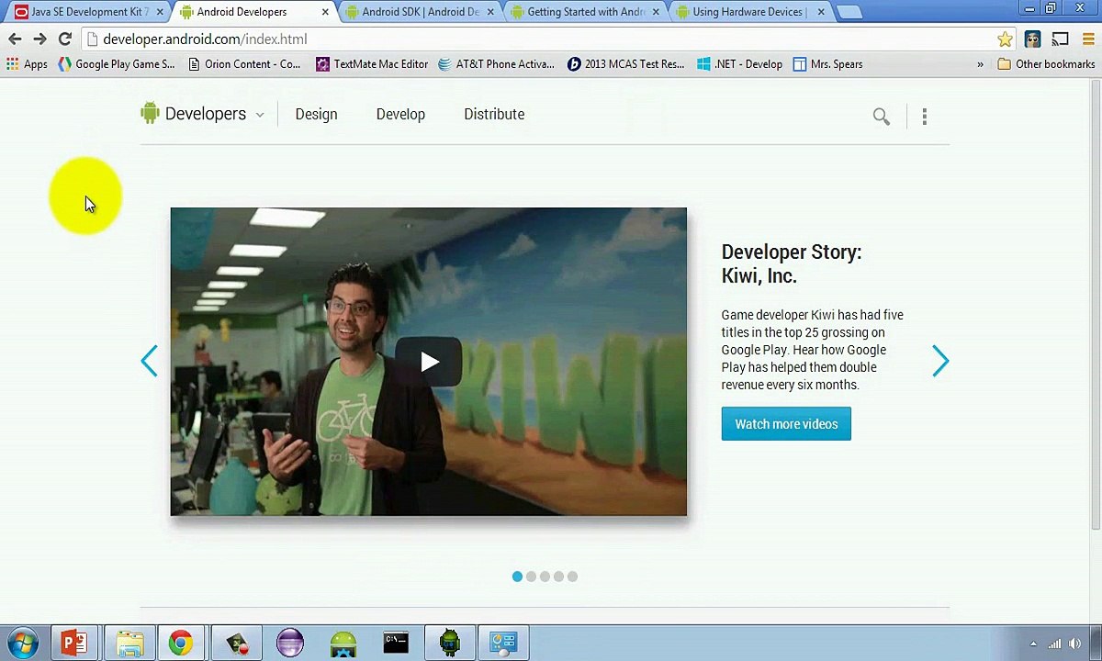
Task: Launch PowerPoint from the taskbar
Action: pos(74,643)
